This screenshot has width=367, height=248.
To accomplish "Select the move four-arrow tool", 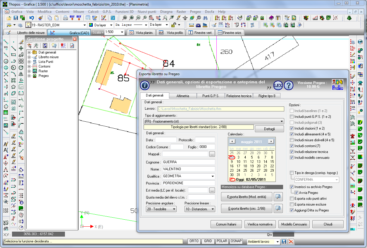I will pyautogui.click(x=21, y=48).
